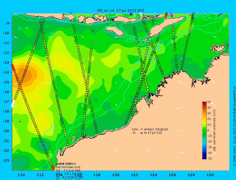The width and height of the screenshot is (236, 180).
Task: Click longitude axis label 124
Action: [x=153, y=175]
